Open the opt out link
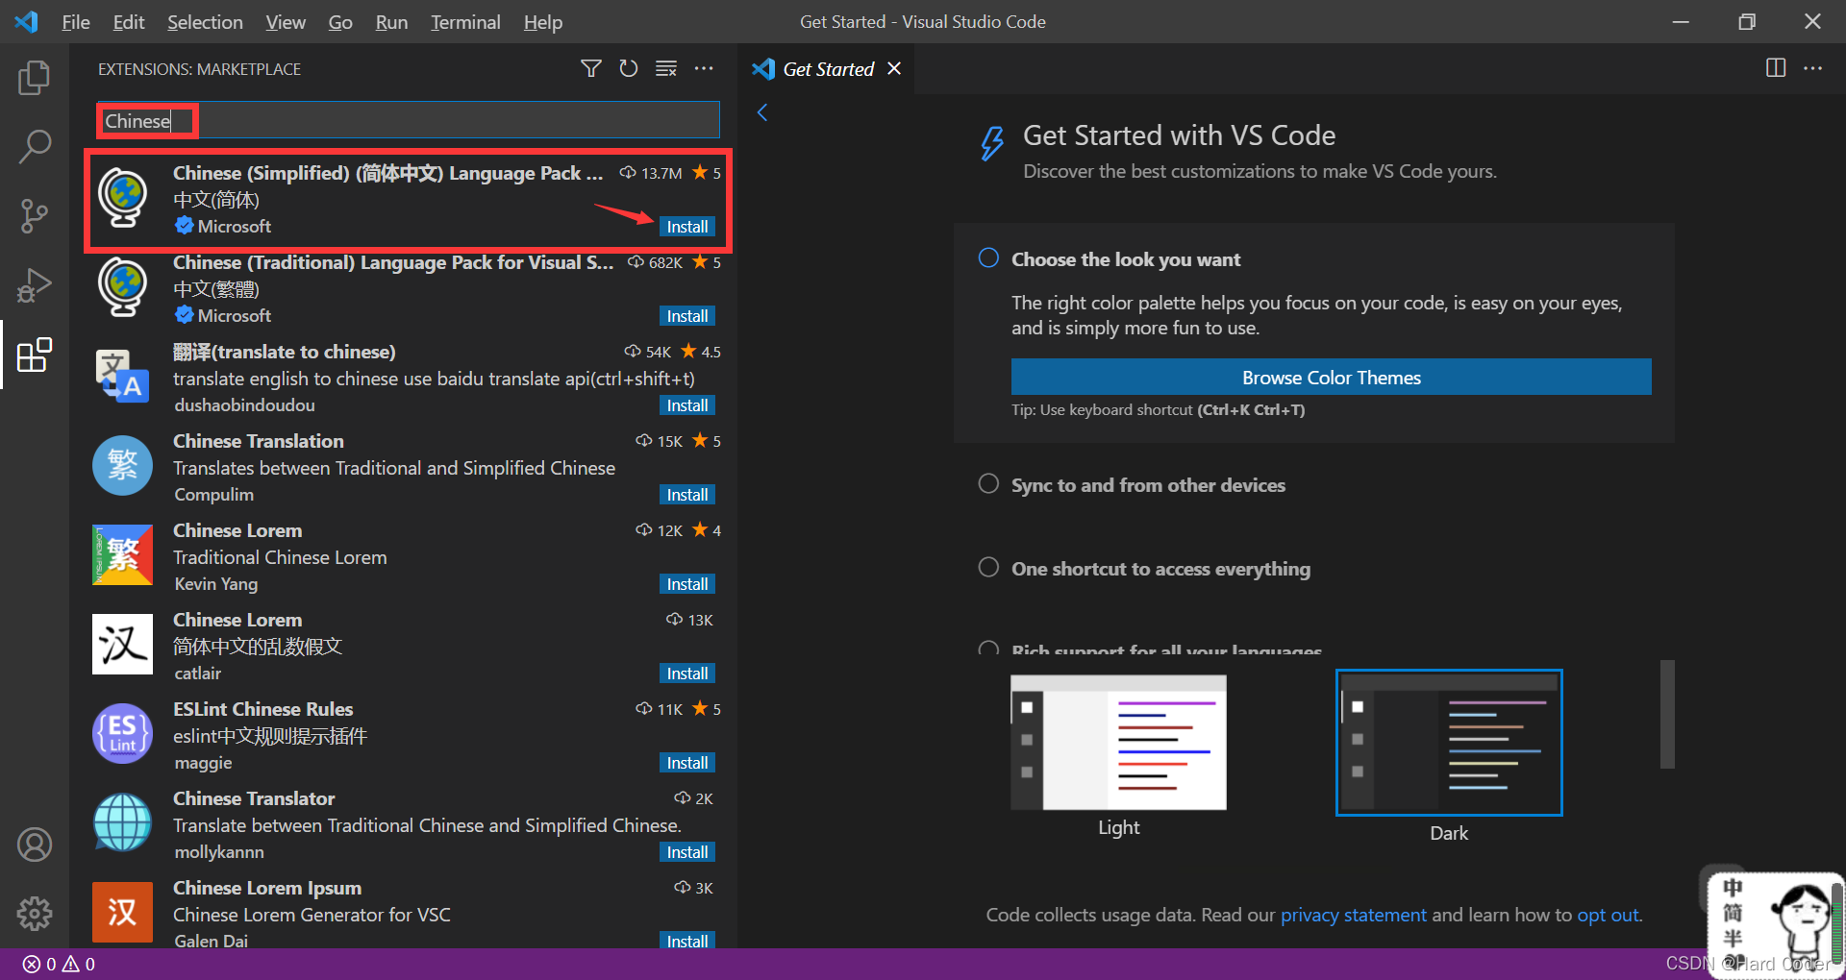Viewport: 1846px width, 980px height. click(1608, 915)
